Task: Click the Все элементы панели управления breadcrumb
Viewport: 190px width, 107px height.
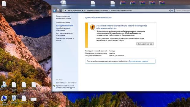Action: [96, 11]
